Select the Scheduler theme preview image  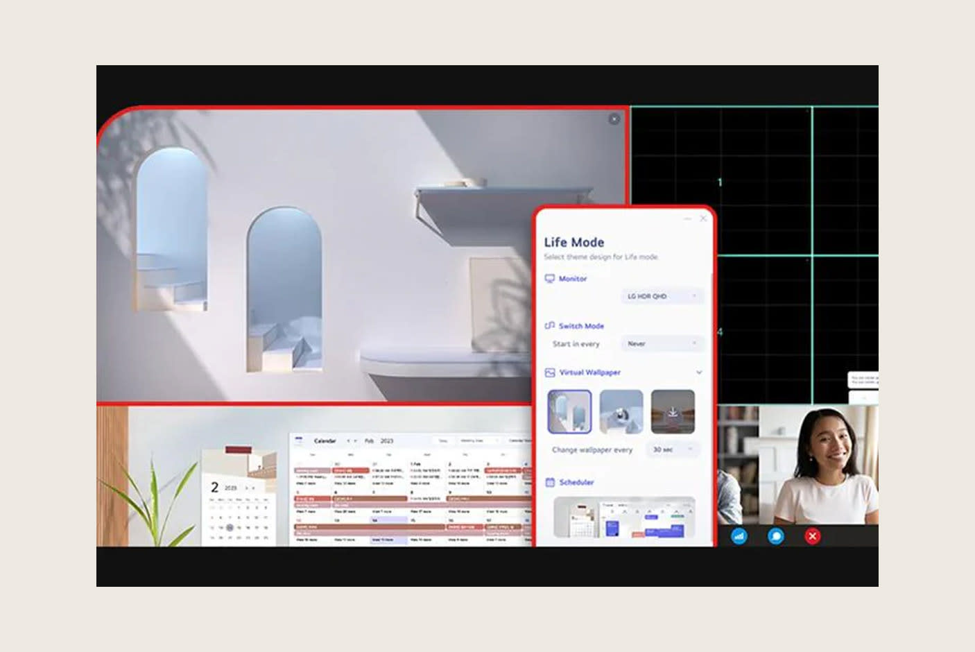click(624, 518)
